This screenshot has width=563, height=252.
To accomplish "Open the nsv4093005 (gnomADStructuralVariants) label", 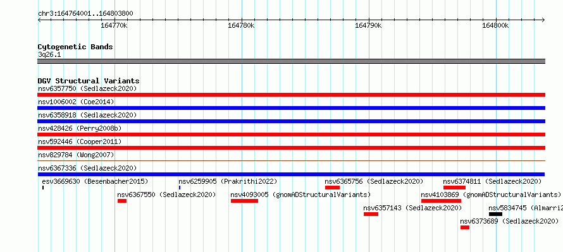I will (x=300, y=195).
